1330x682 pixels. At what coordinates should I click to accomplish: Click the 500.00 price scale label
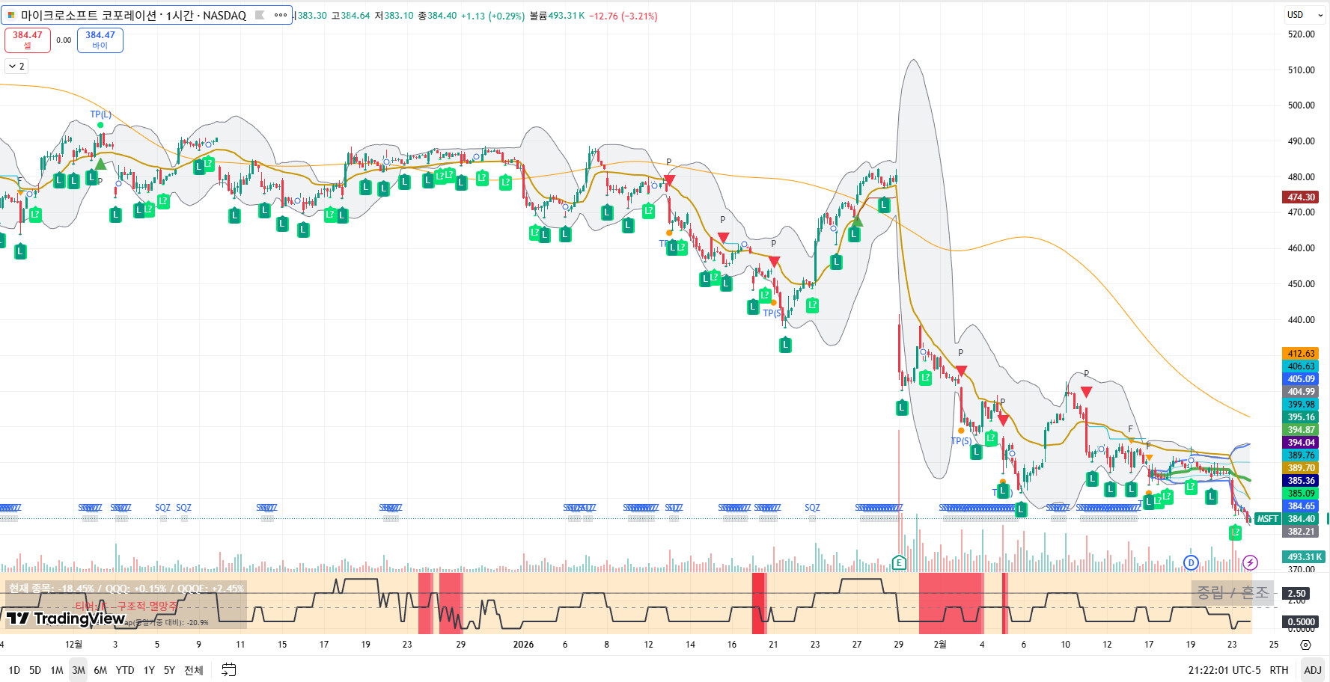[x=1301, y=105]
